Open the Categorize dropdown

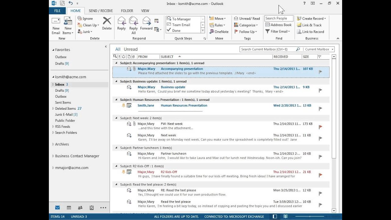click(246, 25)
